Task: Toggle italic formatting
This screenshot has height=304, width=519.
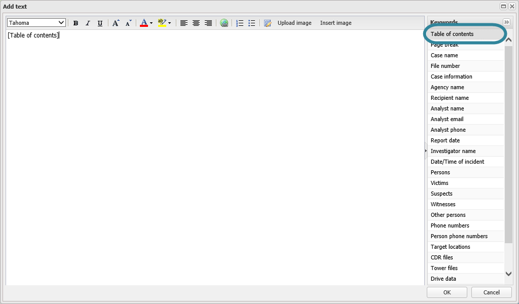Action: (88, 23)
